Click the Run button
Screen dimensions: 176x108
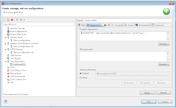[x=148, y=102]
